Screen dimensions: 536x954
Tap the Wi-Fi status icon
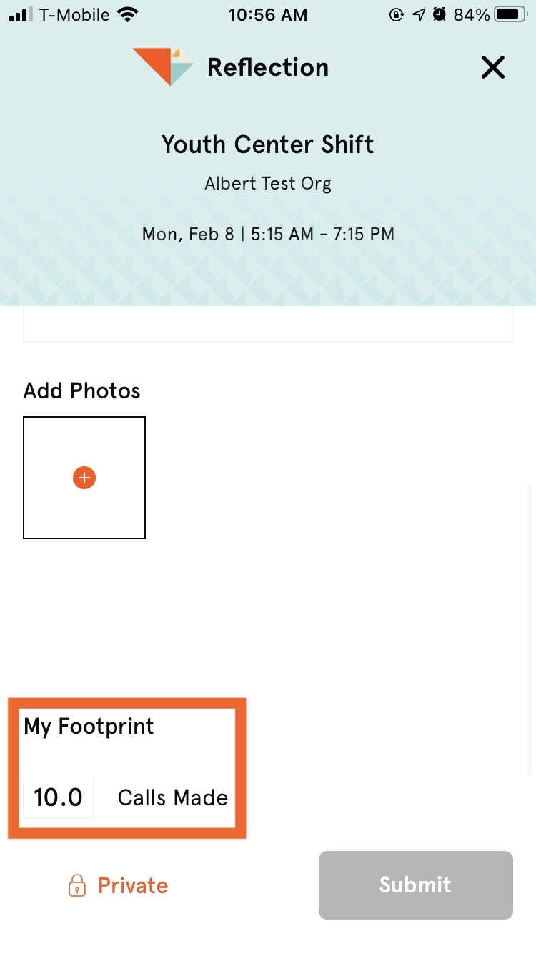129,15
